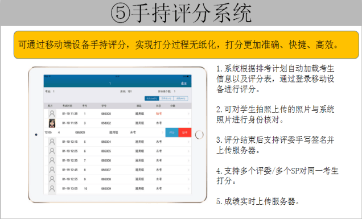Click bullet 3 about 评委手写签名
This screenshot has height=219, width=362.
coord(275,145)
